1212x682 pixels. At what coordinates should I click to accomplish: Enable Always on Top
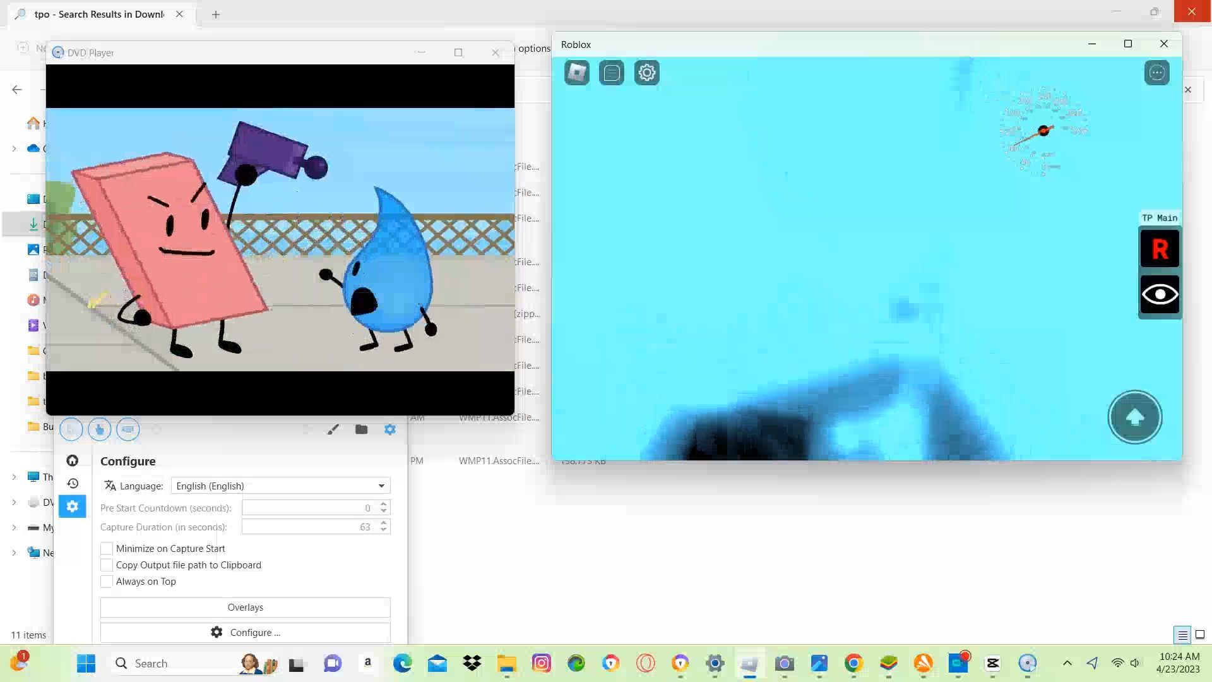point(107,581)
